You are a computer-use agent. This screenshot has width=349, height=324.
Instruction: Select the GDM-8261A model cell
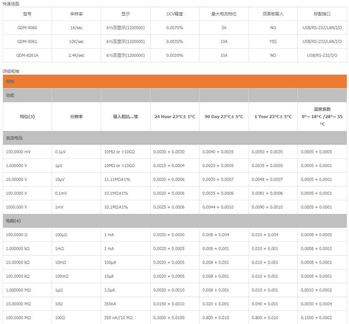[x=27, y=55]
